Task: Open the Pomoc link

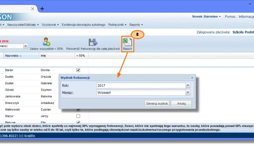Action: pyautogui.click(x=230, y=17)
